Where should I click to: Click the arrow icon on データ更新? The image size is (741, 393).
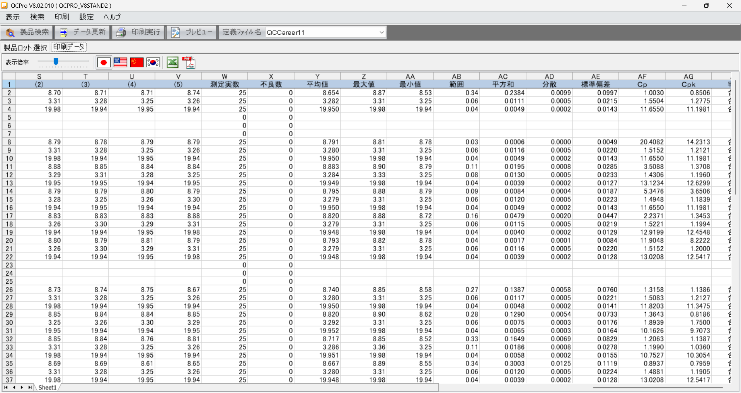pos(64,33)
